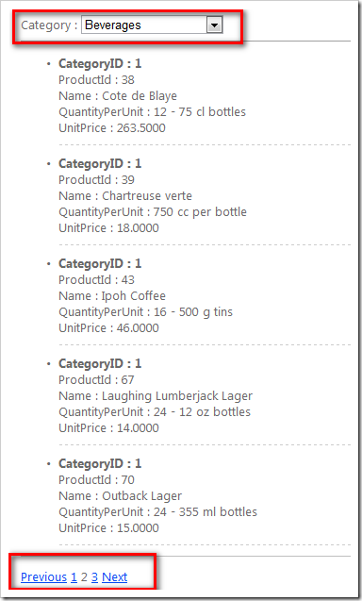The image size is (362, 601).
Task: Open the Category dropdown arrow
Action: tap(215, 25)
